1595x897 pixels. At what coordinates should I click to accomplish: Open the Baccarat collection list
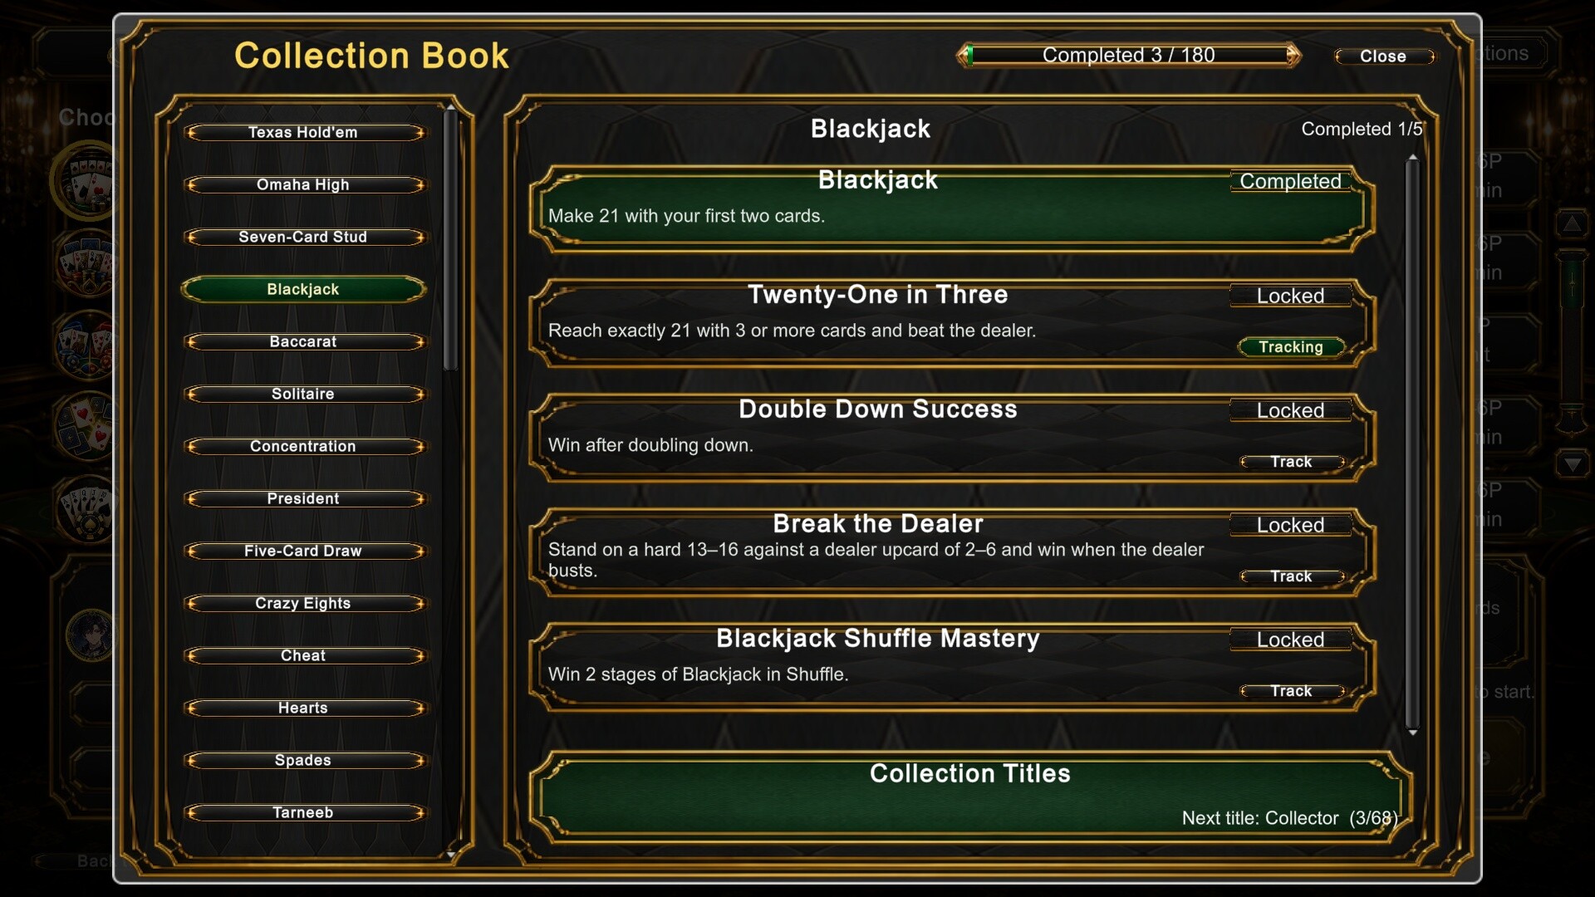click(303, 341)
